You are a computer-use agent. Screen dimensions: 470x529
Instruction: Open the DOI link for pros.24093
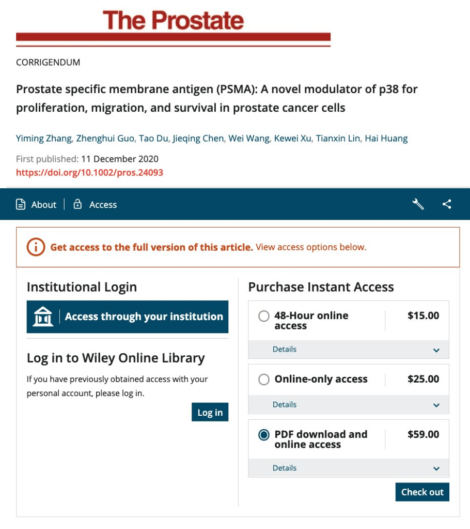point(89,173)
